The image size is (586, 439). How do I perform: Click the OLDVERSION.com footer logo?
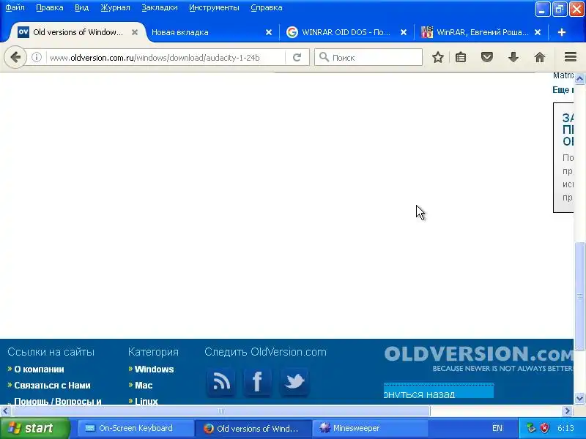click(x=478, y=359)
